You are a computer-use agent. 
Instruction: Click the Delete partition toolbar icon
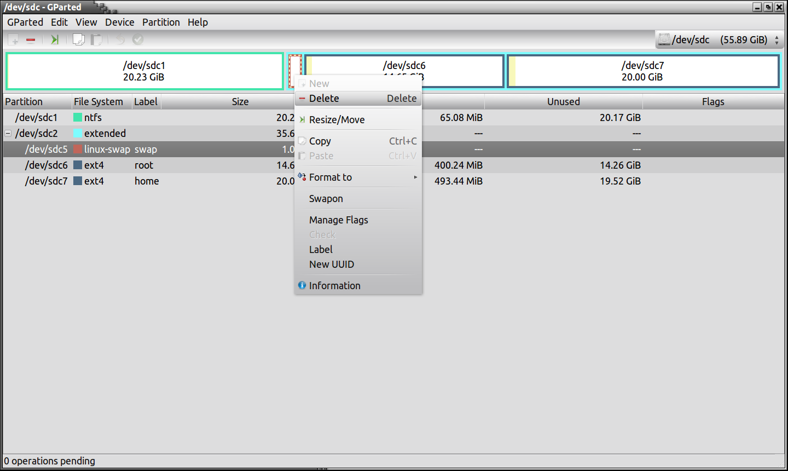click(31, 39)
